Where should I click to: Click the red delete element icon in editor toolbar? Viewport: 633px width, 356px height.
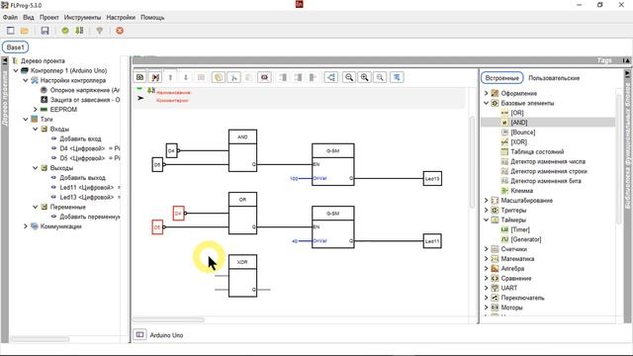pos(264,77)
